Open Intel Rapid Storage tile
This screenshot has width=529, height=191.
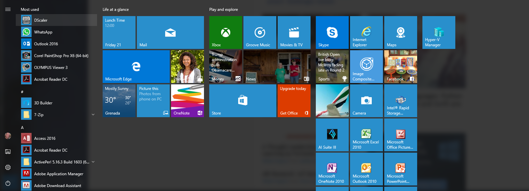[x=401, y=101]
